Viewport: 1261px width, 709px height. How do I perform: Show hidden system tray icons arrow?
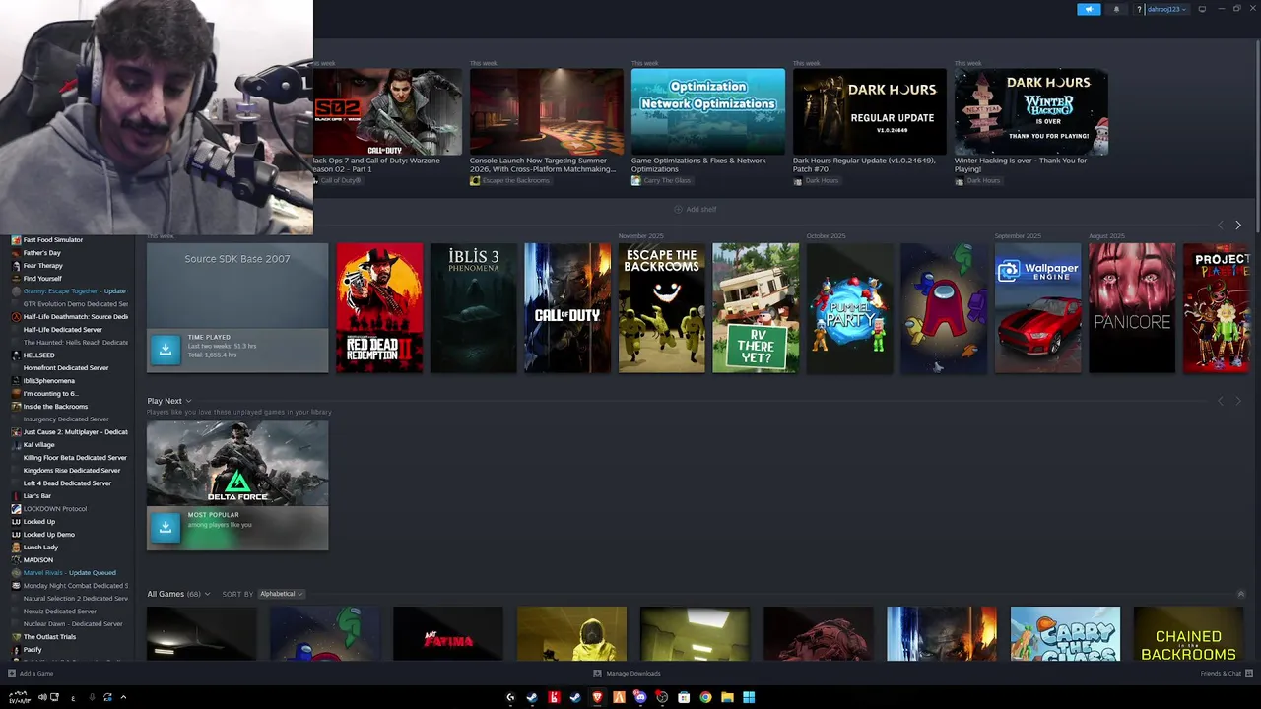123,697
